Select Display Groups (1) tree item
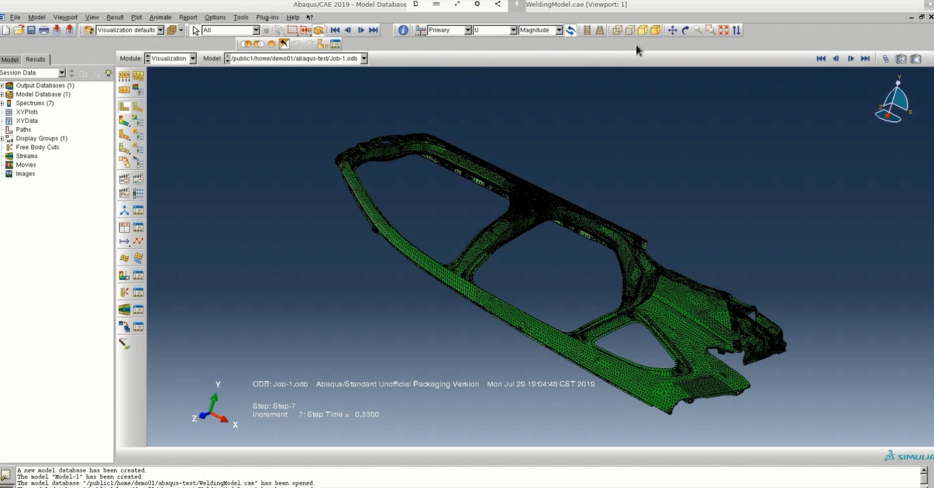Image resolution: width=934 pixels, height=488 pixels. [41, 138]
